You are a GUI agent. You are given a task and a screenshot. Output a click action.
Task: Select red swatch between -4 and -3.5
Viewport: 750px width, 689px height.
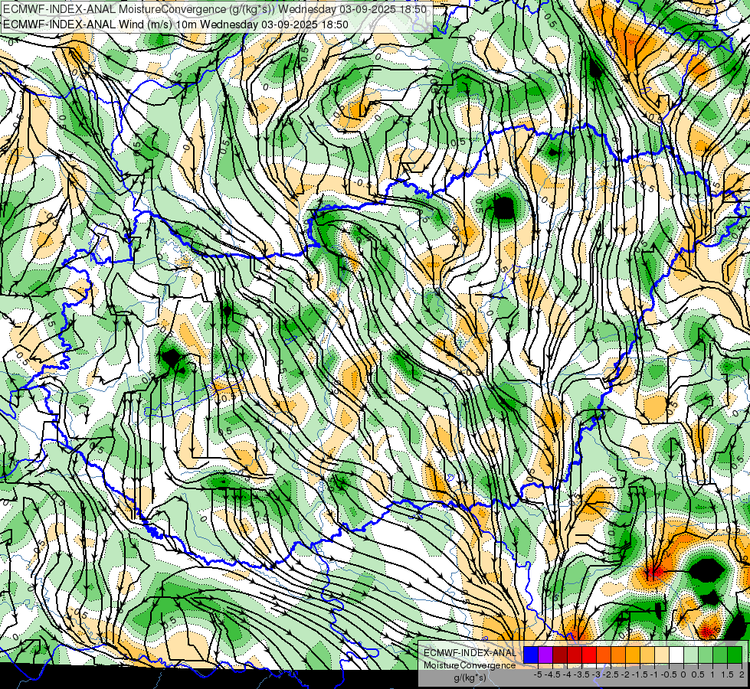pyautogui.click(x=575, y=655)
